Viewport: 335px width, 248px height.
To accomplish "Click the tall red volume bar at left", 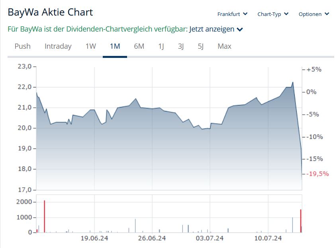I will 44,216.
